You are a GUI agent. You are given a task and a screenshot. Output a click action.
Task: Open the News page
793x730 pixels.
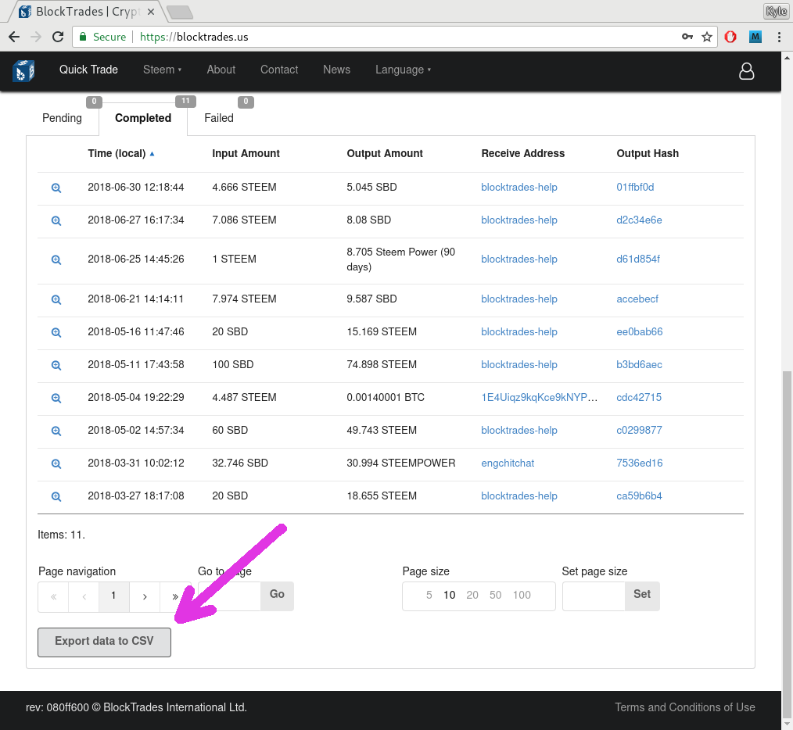[x=336, y=70]
